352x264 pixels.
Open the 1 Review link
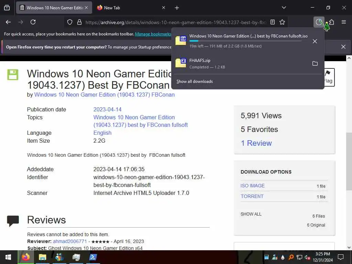pos(256,143)
